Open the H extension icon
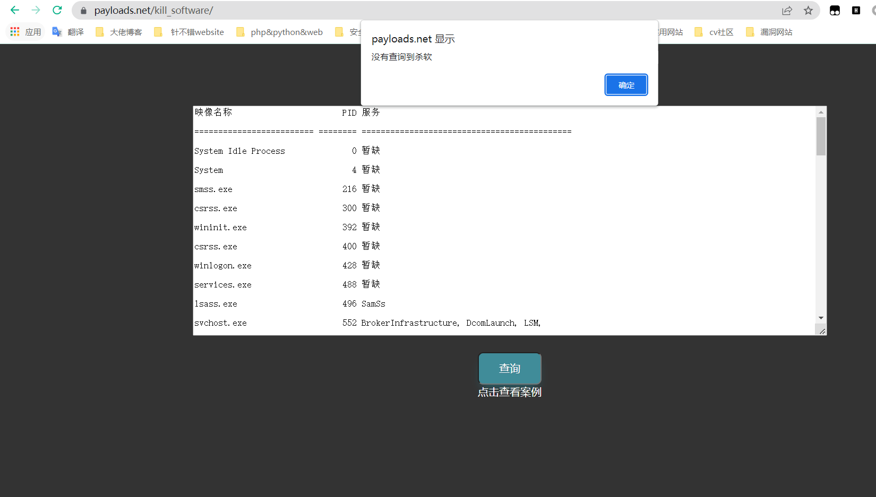 (856, 10)
